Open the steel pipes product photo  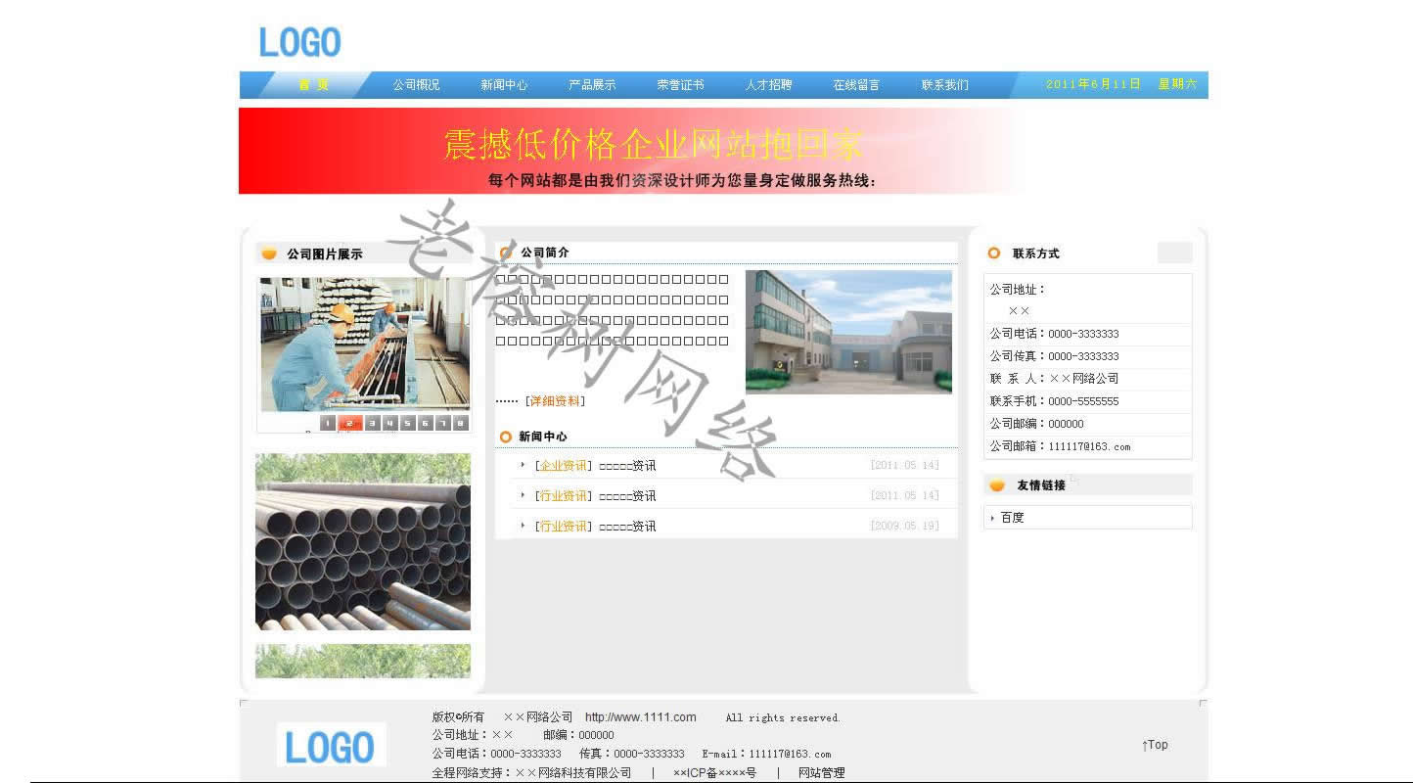click(x=363, y=541)
